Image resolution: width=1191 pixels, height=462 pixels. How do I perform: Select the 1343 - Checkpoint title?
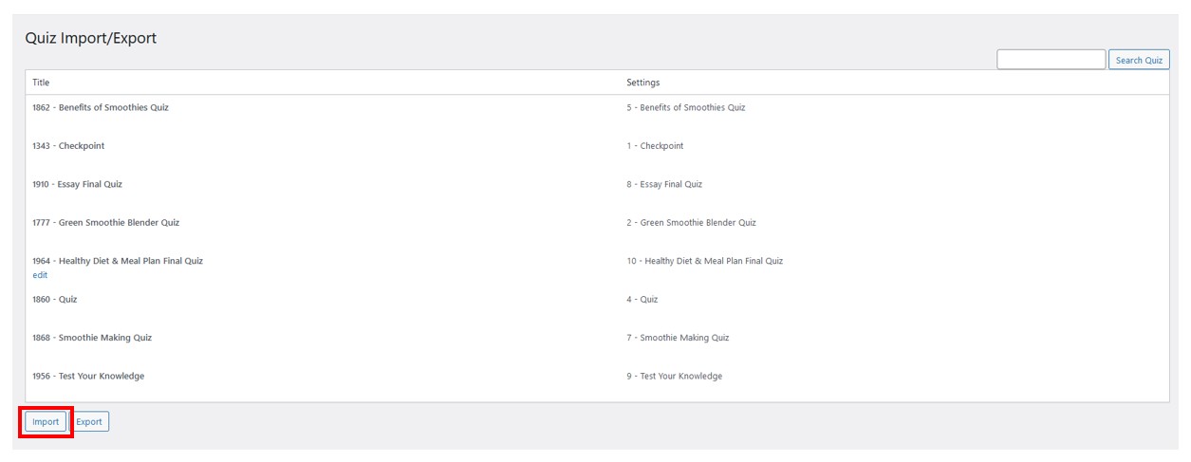pos(68,146)
